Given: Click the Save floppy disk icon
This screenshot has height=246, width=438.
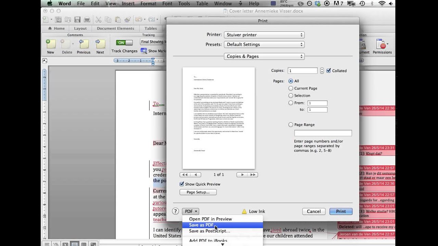Looking at the screenshot, I should [x=77, y=19].
